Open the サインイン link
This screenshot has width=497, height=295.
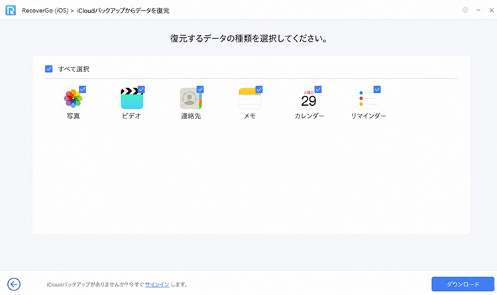coord(157,284)
